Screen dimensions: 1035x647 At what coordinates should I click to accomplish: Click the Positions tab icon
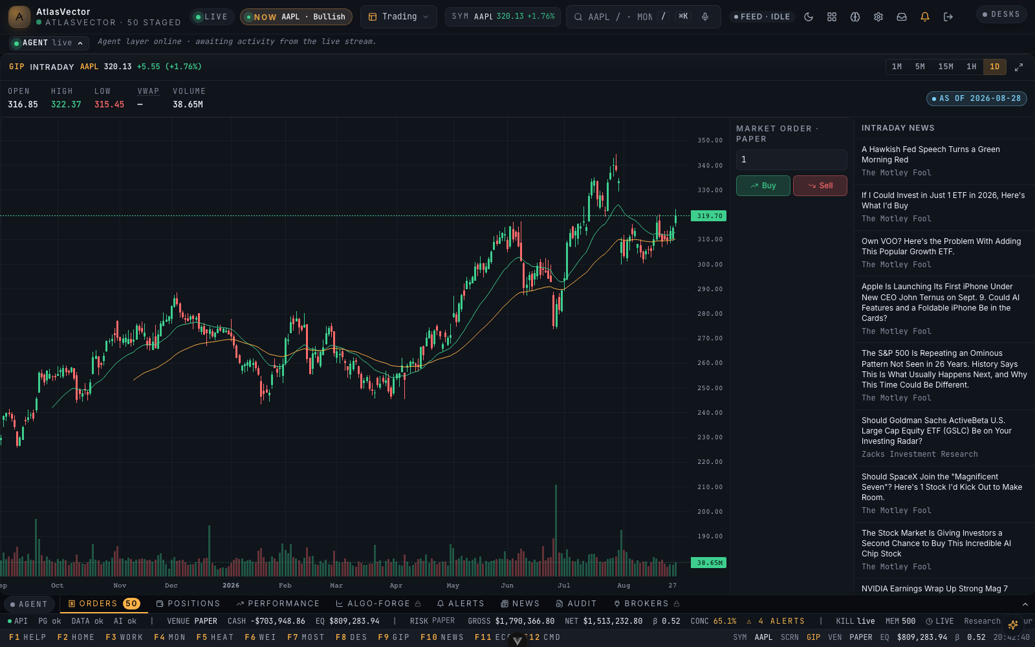point(160,604)
